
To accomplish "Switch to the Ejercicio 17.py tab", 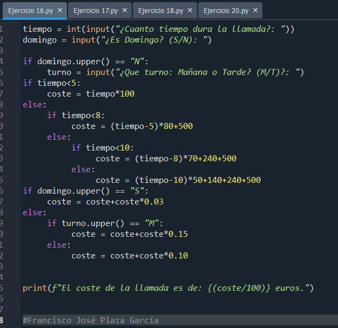I will pyautogui.click(x=95, y=10).
